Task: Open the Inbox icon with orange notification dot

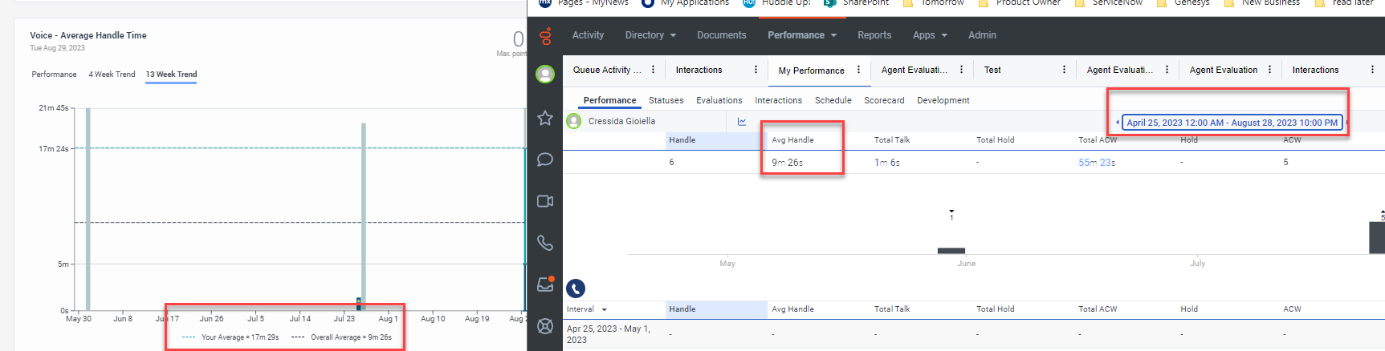Action: [545, 284]
